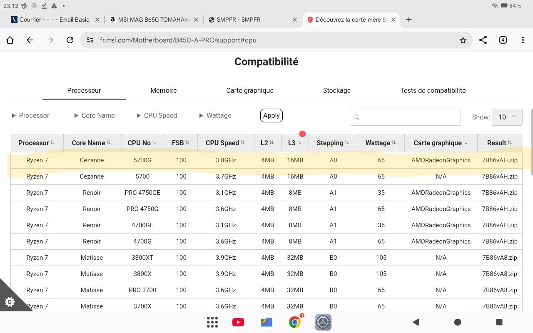This screenshot has height=333, width=533.
Task: Launch YouTube from the taskbar
Action: [238, 322]
